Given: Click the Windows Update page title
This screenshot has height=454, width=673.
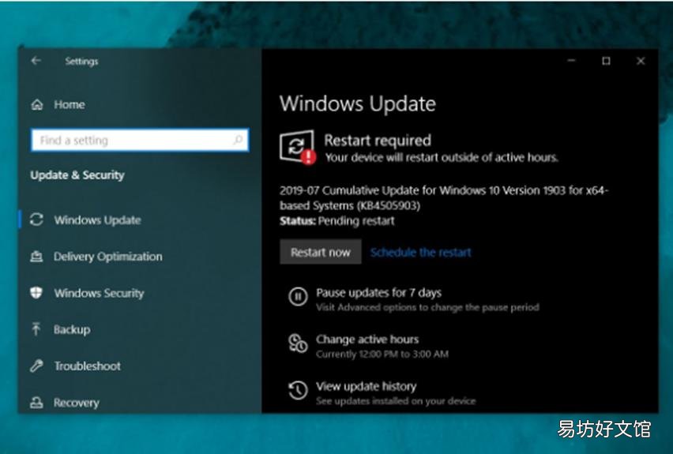Looking at the screenshot, I should click(358, 104).
